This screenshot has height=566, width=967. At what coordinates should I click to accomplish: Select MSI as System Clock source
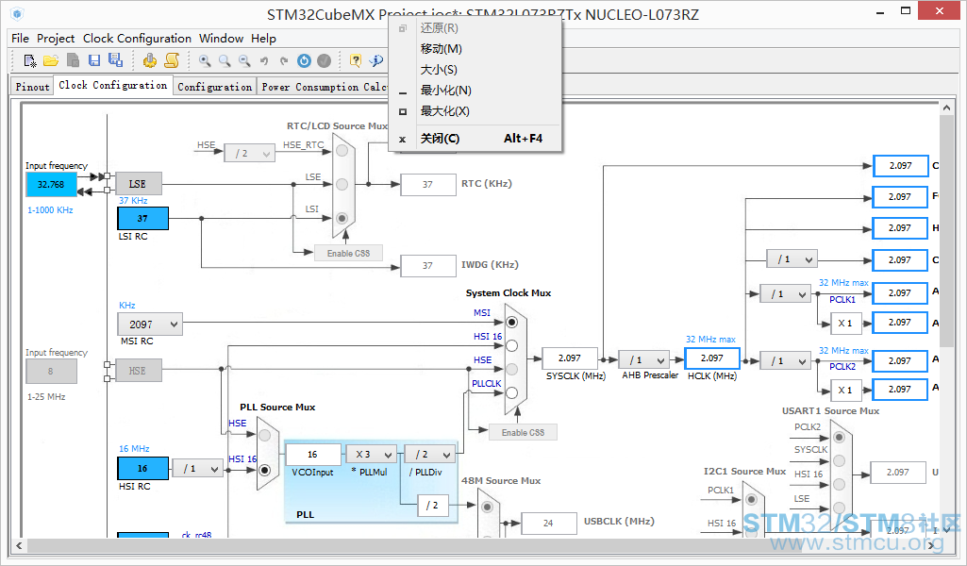point(511,323)
